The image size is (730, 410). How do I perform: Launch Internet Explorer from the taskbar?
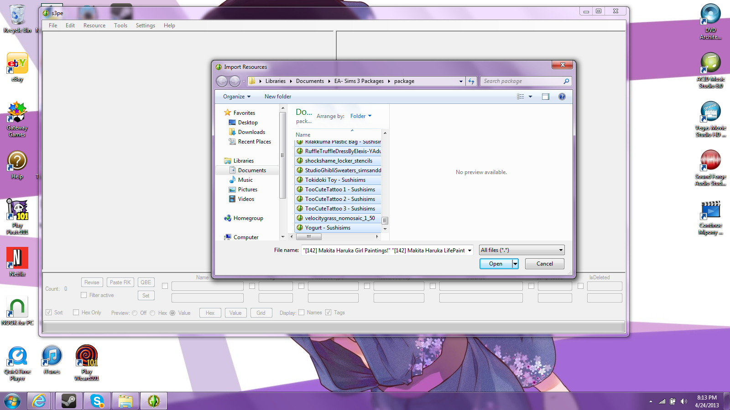pyautogui.click(x=39, y=401)
